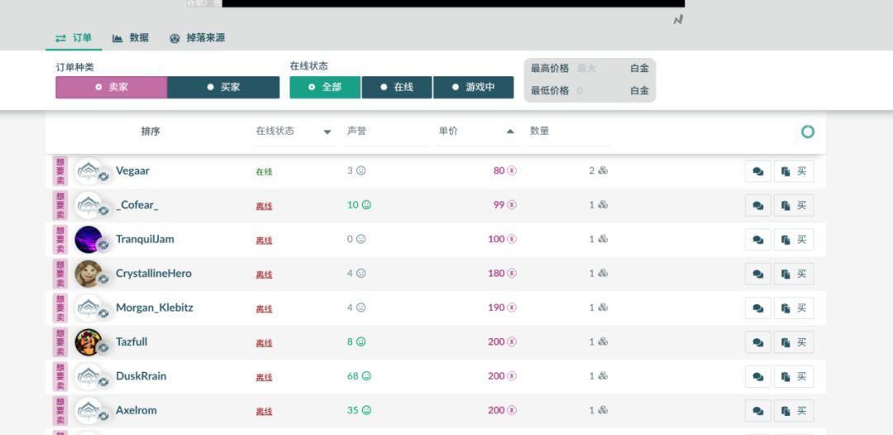Select 游戏中 in-game status filter
Image resolution: width=893 pixels, height=435 pixels.
click(473, 87)
